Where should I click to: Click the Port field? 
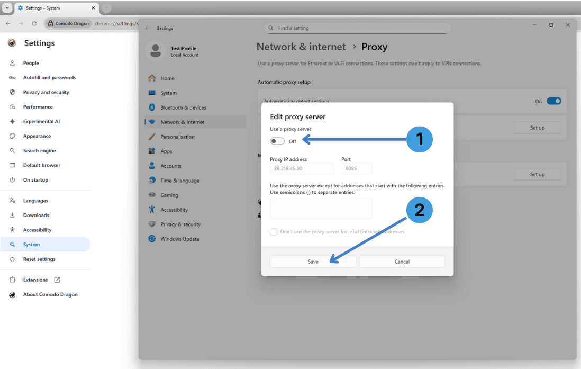point(357,168)
